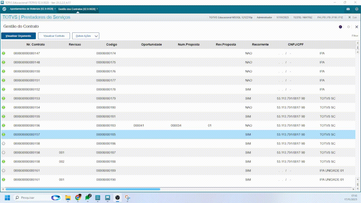Select green status of contract 000000000000150
Image resolution: width=361 pixels, height=203 pixels.
point(4,71)
